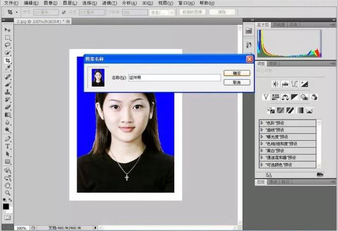Select the Dodge tool
The height and width of the screenshot is (231, 338).
[7, 130]
